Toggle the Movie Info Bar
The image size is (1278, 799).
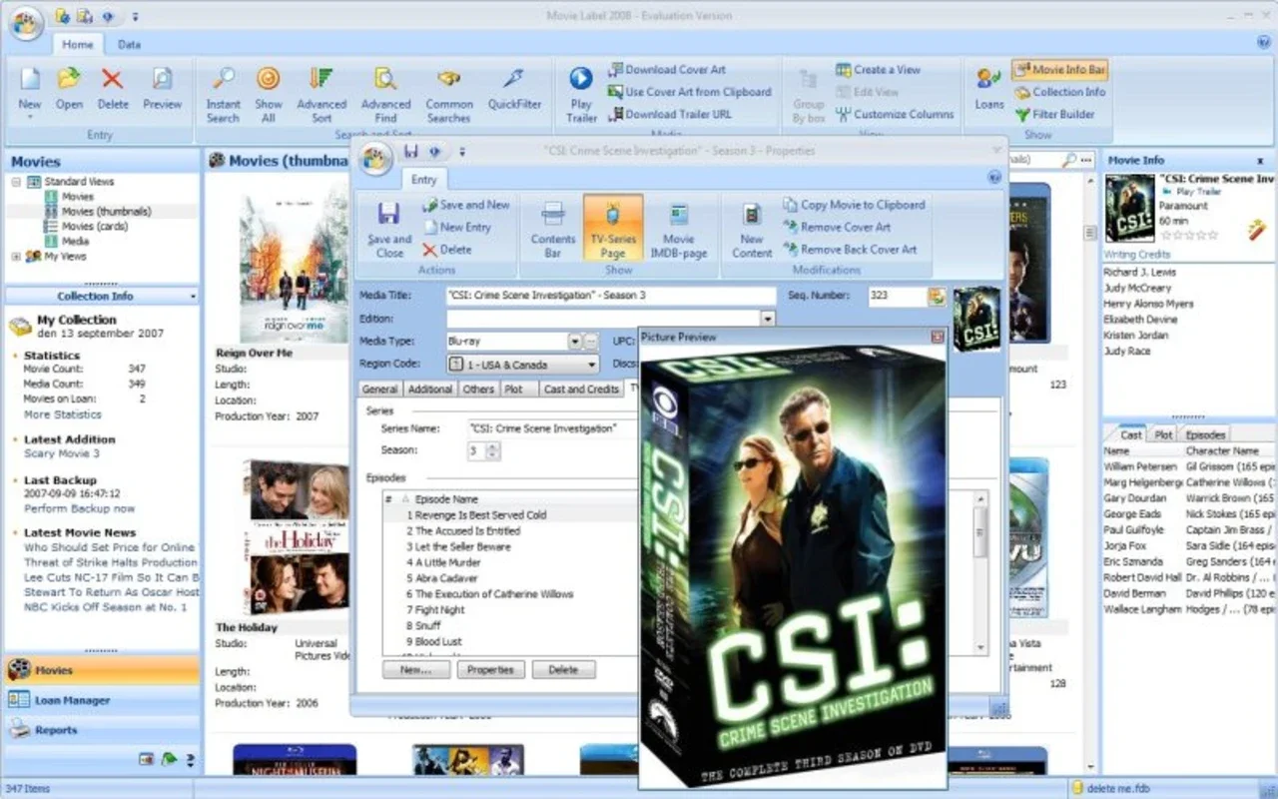[x=1059, y=70]
